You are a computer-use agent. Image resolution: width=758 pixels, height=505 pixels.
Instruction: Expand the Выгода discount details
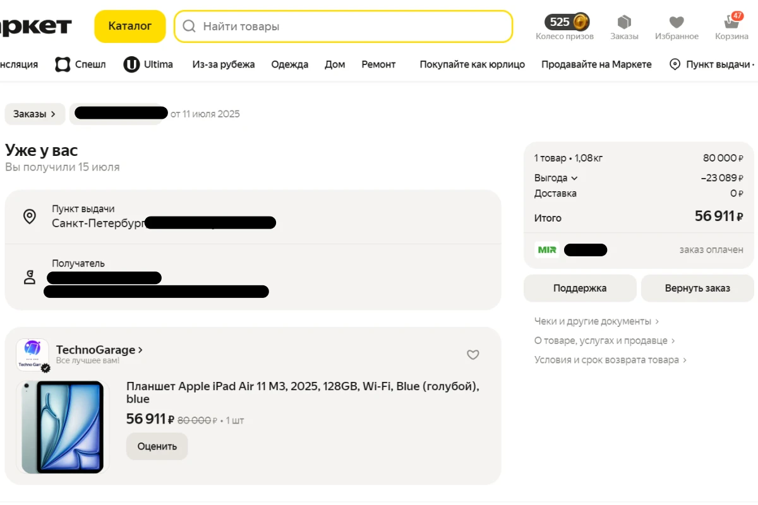click(556, 178)
